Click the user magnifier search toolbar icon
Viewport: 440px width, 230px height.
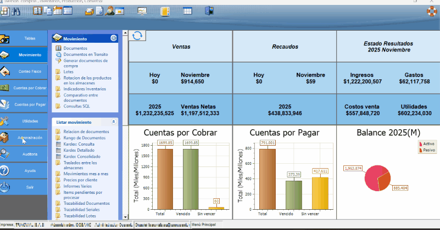pos(110,10)
